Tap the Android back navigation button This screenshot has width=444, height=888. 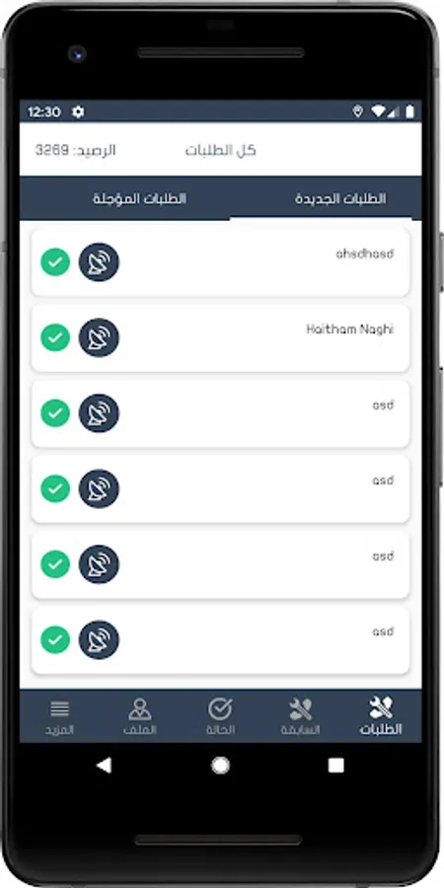coord(104,766)
